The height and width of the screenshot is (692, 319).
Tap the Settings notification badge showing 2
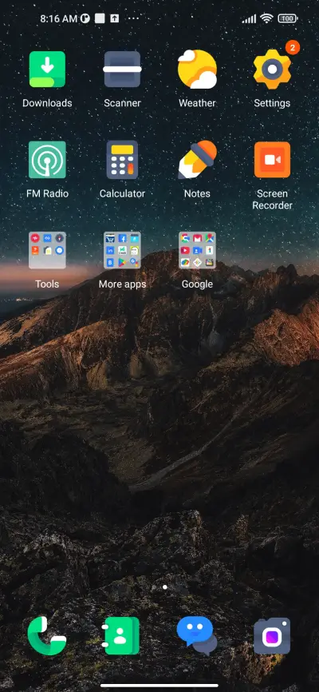[293, 47]
